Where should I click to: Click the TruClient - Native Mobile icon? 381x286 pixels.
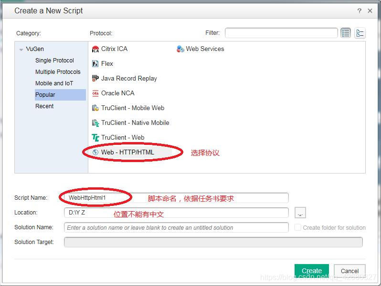[x=95, y=123]
